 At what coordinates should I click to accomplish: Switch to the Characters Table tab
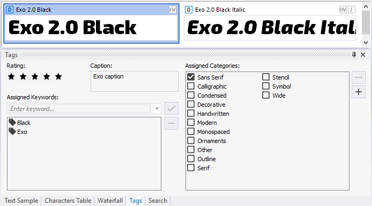coord(68,201)
